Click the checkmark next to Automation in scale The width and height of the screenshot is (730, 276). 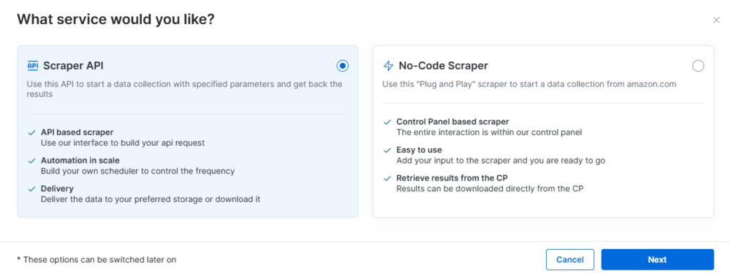(31, 161)
